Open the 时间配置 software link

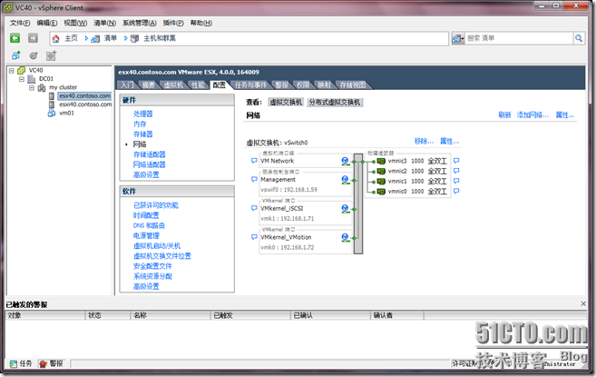click(x=146, y=215)
